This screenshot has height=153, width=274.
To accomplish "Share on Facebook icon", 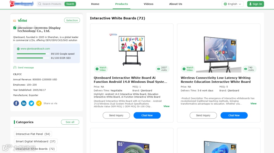I will (16, 103).
